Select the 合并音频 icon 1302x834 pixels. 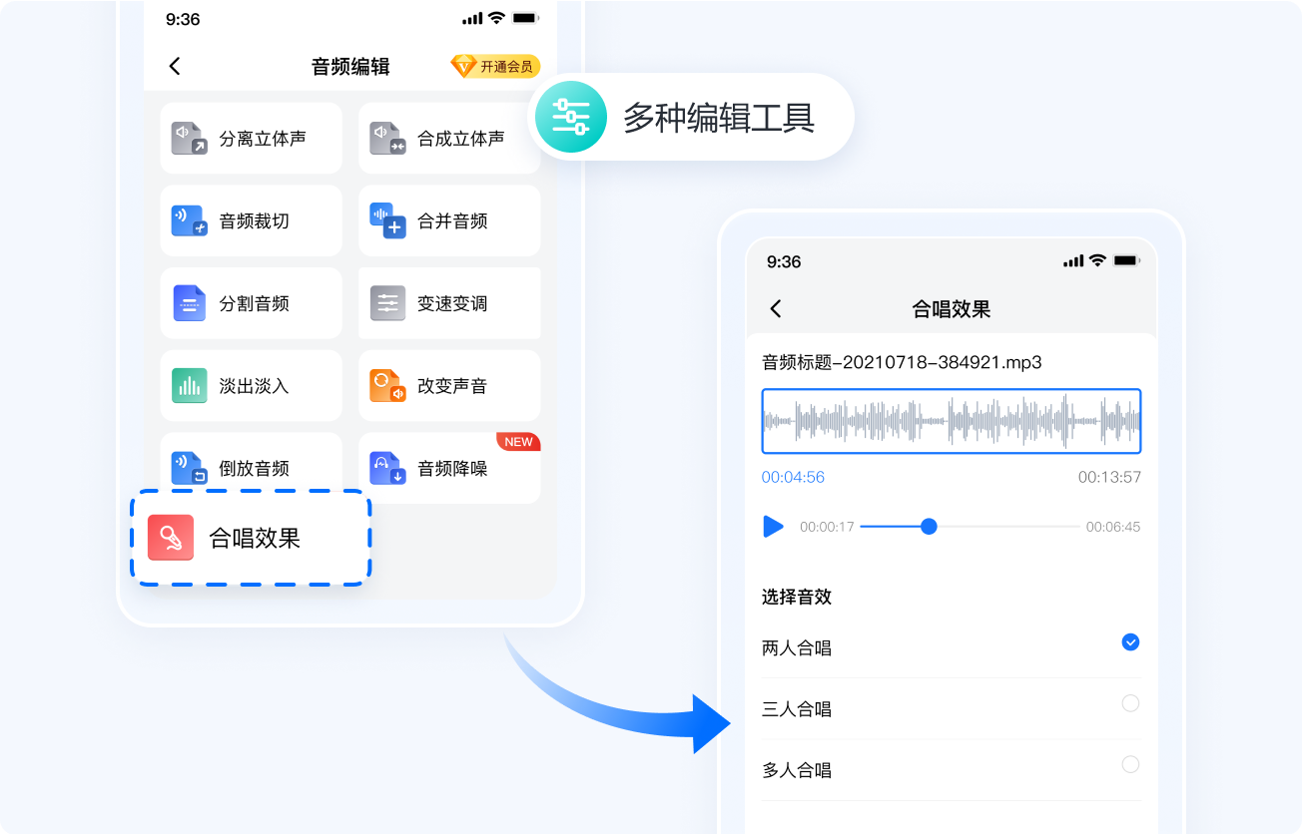[x=387, y=220]
